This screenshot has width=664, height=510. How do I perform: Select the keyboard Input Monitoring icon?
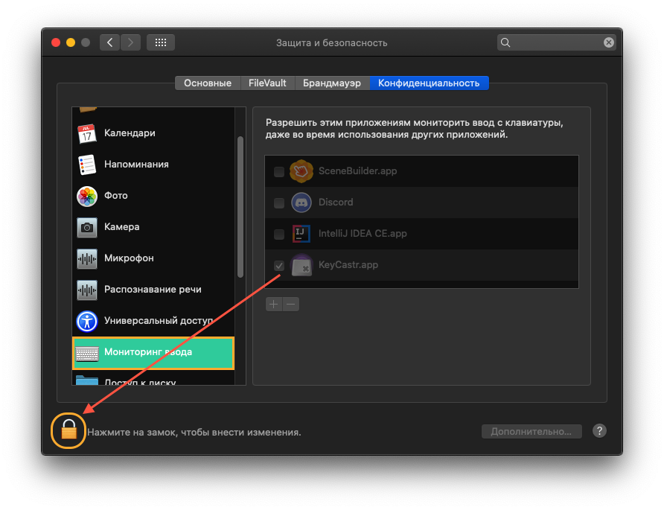coord(87,353)
